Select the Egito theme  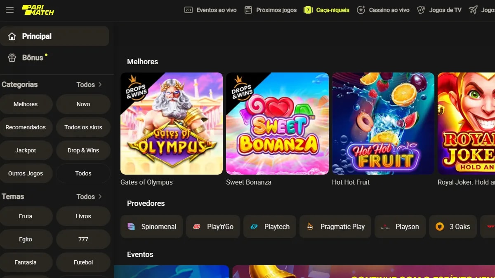26,239
